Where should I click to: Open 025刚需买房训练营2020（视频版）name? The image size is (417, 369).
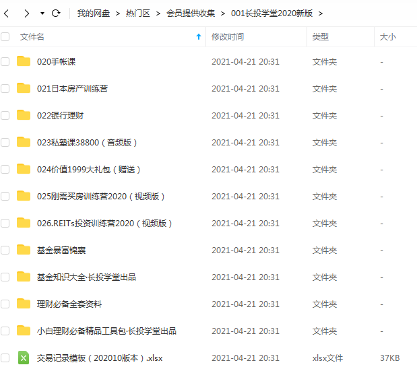point(101,196)
